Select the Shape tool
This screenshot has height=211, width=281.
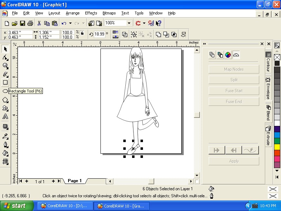coord(5,57)
